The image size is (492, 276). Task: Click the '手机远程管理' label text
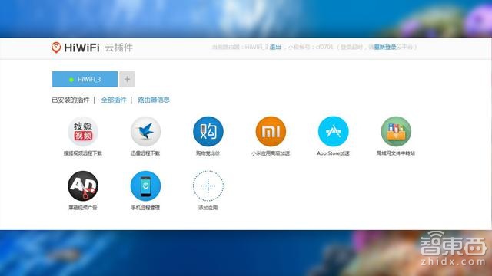pos(145,208)
